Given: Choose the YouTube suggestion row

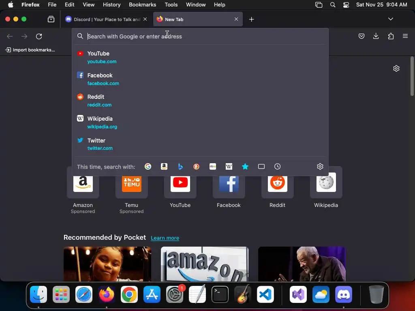Looking at the screenshot, I should point(200,57).
